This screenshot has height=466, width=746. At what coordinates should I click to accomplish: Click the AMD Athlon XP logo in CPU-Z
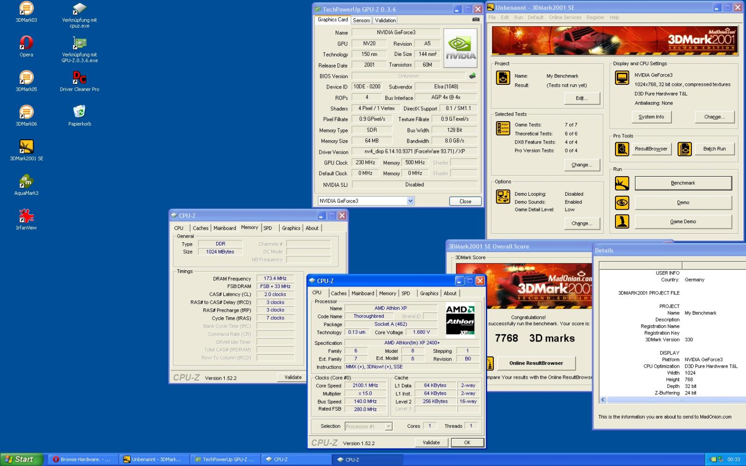pyautogui.click(x=460, y=320)
